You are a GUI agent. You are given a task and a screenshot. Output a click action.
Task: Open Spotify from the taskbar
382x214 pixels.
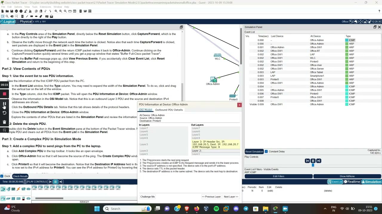click(216, 209)
